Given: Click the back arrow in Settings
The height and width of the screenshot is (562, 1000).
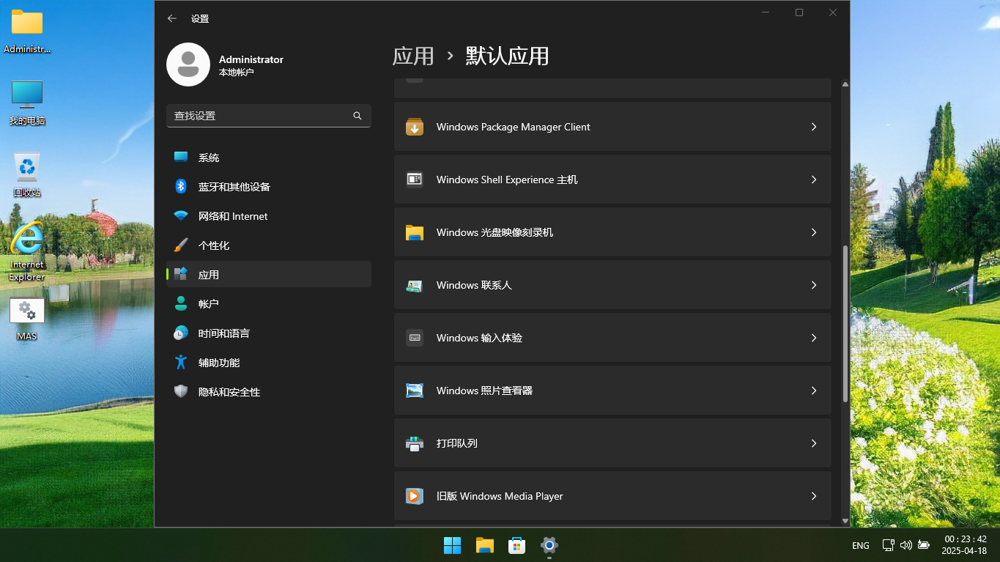Looking at the screenshot, I should (x=172, y=18).
